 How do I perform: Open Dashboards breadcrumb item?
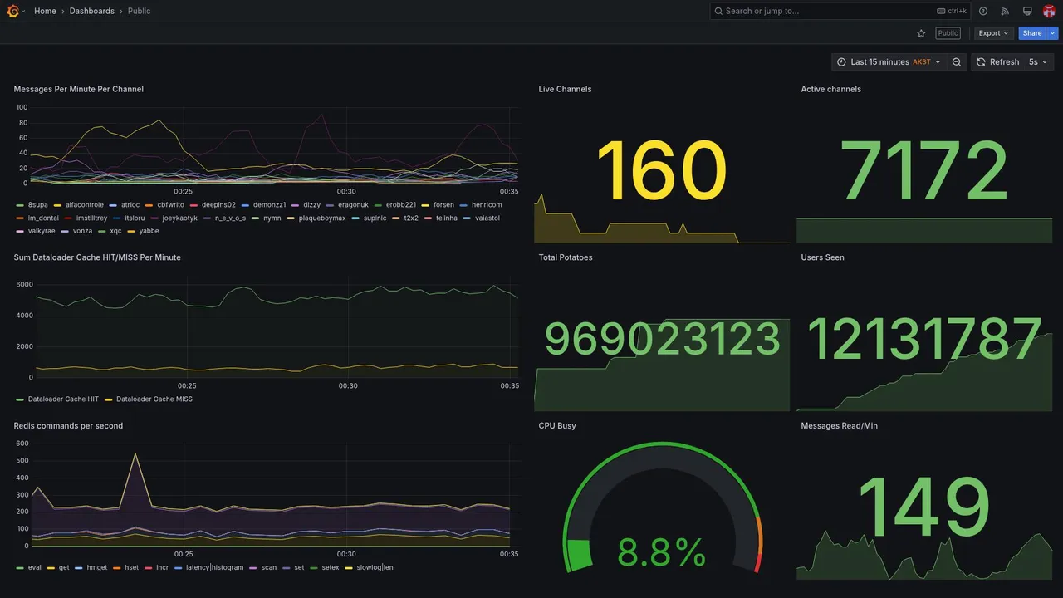tap(92, 11)
